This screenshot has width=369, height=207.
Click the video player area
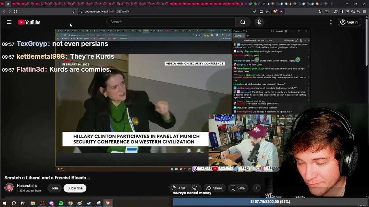(x=183, y=100)
